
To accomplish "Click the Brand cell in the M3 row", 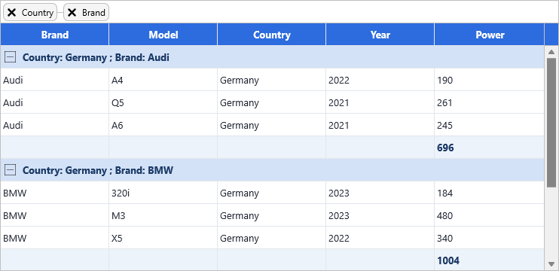I will click(x=55, y=215).
